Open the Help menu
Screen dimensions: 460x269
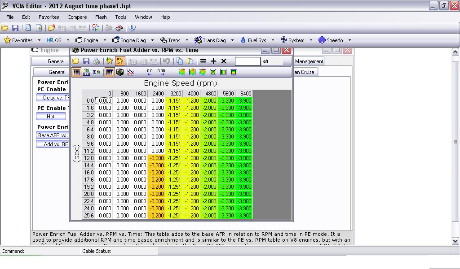click(x=165, y=17)
